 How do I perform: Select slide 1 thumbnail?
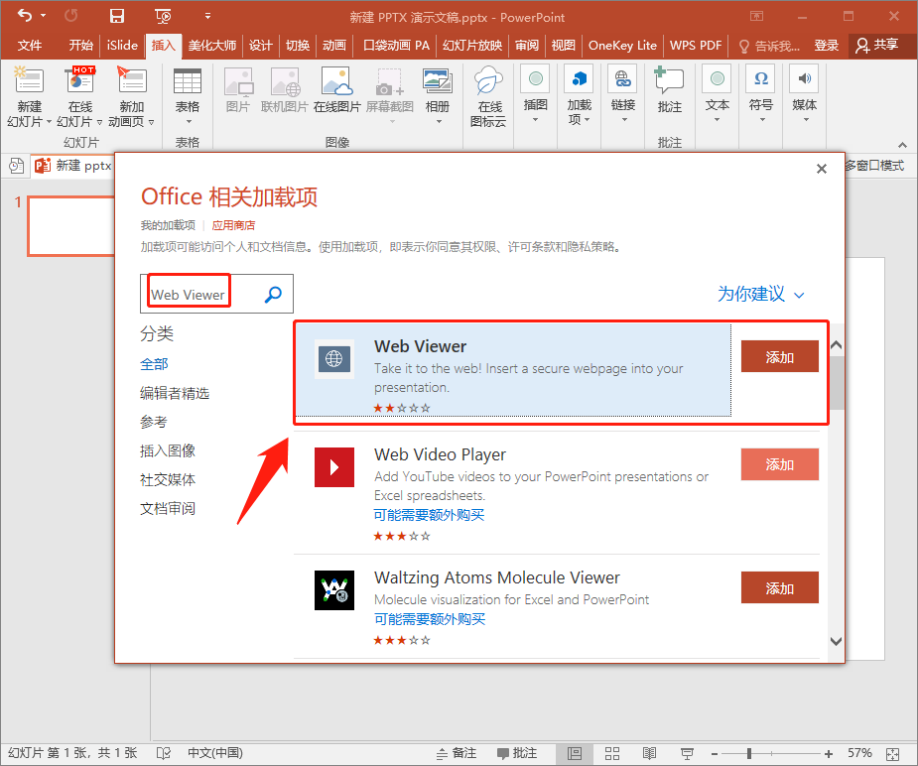(70, 226)
